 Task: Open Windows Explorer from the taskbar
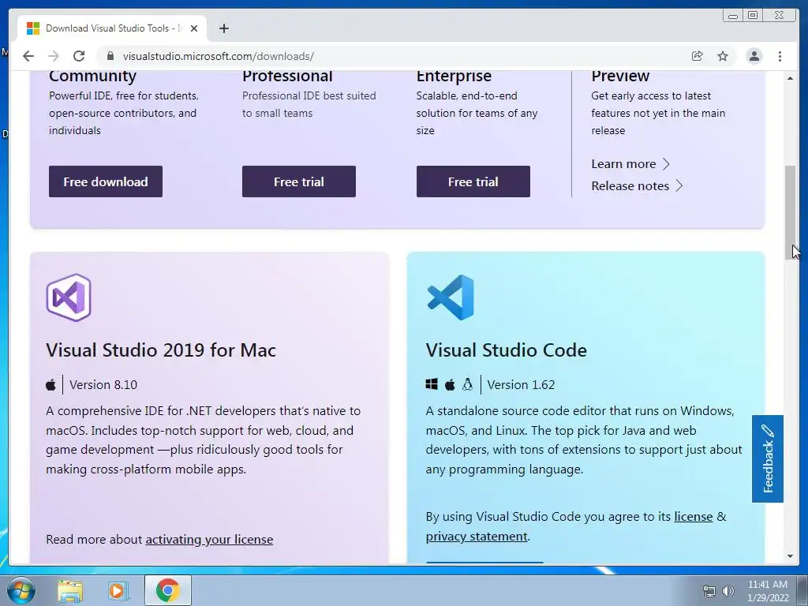tap(70, 591)
